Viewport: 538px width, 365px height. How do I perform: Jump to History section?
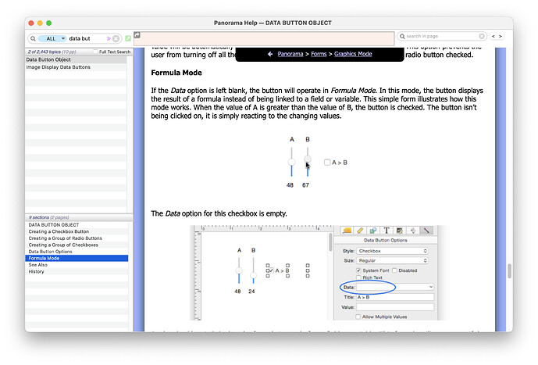click(x=77, y=272)
